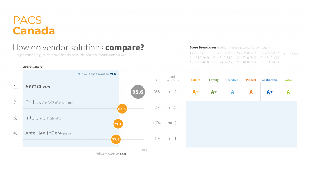The height and width of the screenshot is (183, 310).
Task: Click the Software Average 82.4 label
Action: [x=110, y=154]
